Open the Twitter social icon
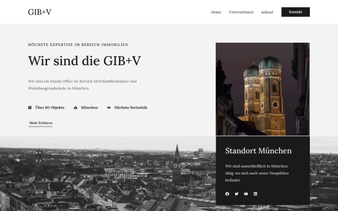 pos(237,194)
